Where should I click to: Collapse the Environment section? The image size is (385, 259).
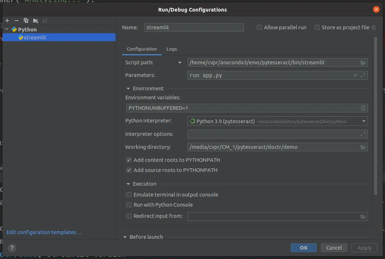(128, 88)
